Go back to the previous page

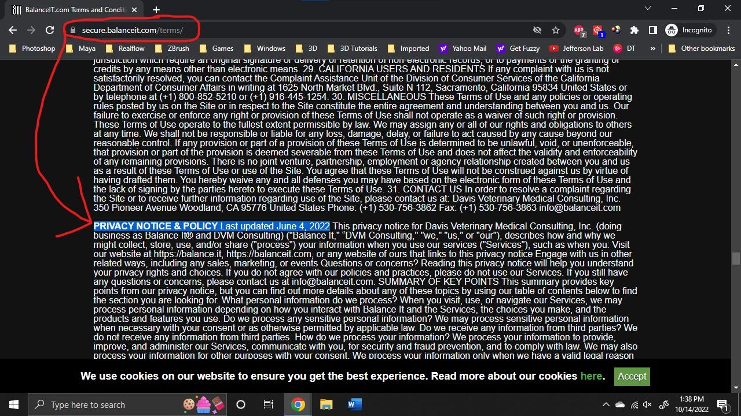tap(13, 30)
